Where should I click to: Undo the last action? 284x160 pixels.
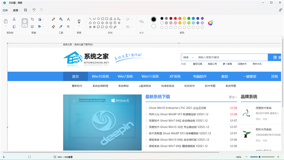tap(34, 10)
